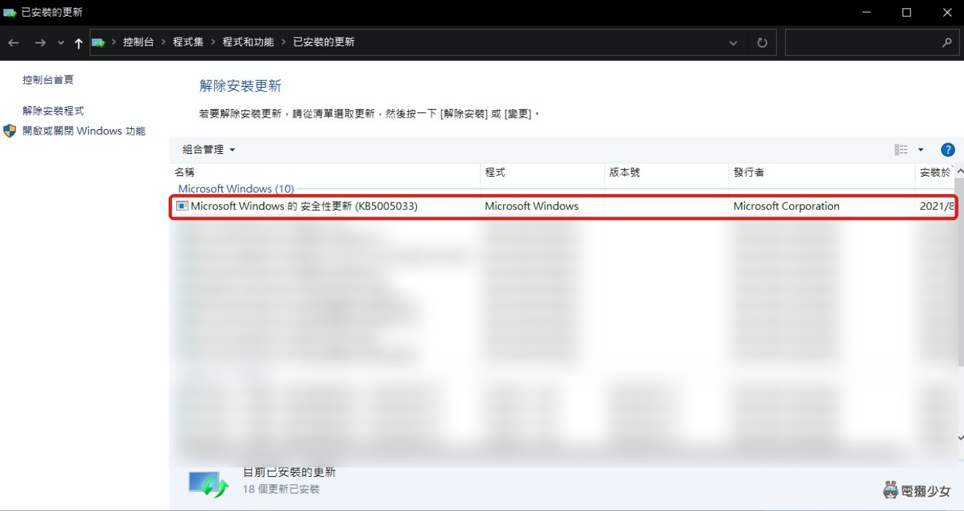The height and width of the screenshot is (511, 964).
Task: Click the shield icon beside Windows 功能
Action: 9,130
